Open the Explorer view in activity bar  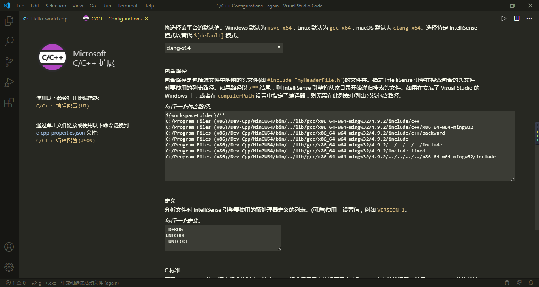coord(9,21)
